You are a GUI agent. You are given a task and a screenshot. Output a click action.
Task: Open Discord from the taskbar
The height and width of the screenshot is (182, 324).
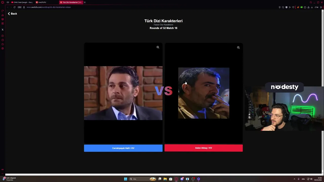coord(182,179)
